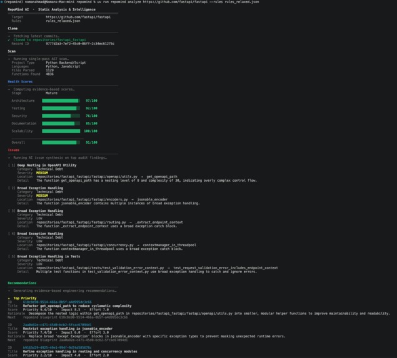
Task: Click the Security score progress bar
Action: click(x=61, y=116)
